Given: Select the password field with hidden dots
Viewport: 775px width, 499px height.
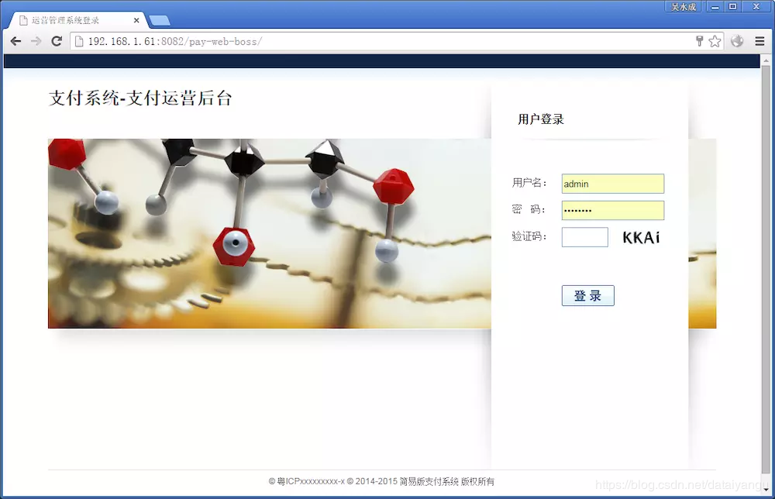Looking at the screenshot, I should pyautogui.click(x=612, y=210).
